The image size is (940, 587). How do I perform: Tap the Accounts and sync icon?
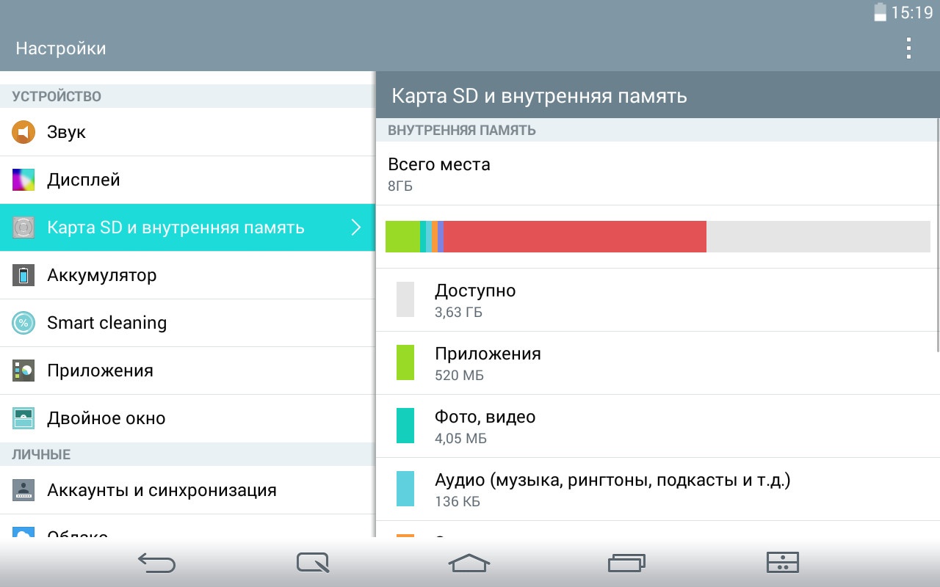coord(23,490)
